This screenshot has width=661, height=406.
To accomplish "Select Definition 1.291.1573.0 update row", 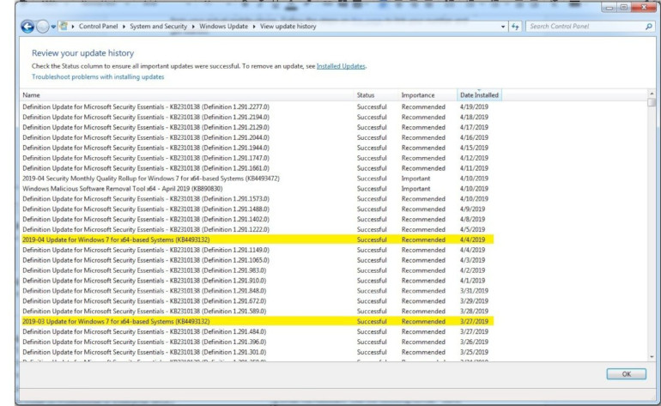I will click(258, 199).
